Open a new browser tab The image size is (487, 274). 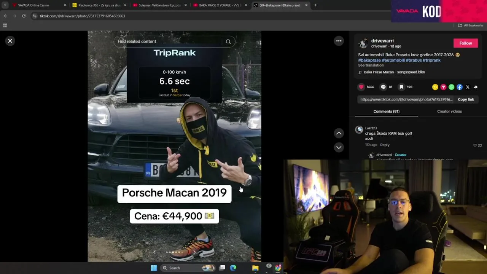pyautogui.click(x=315, y=5)
